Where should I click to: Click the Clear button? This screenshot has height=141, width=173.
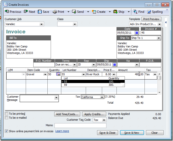point(155,133)
